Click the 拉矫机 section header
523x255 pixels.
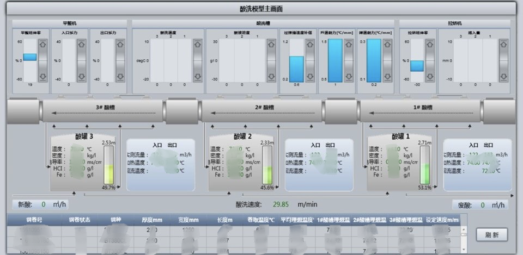tap(454, 23)
